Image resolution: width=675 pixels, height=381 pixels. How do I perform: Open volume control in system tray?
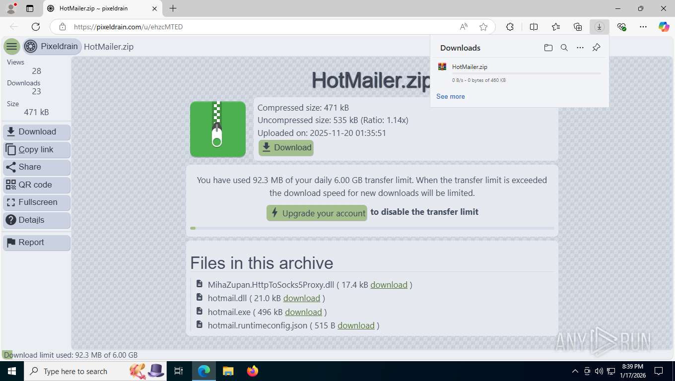point(599,371)
